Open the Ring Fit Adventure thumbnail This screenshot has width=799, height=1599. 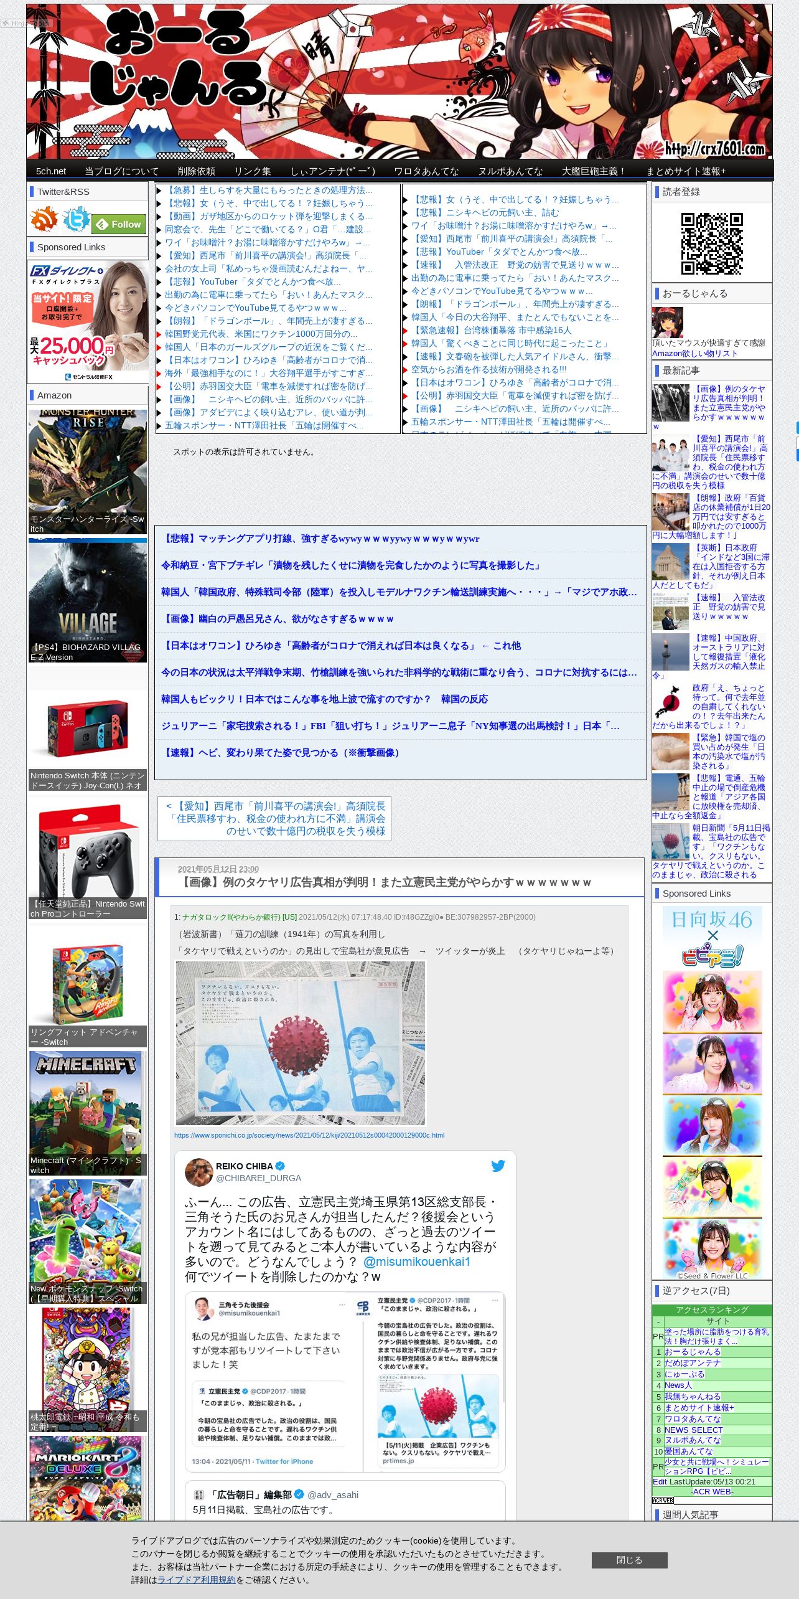(88, 985)
